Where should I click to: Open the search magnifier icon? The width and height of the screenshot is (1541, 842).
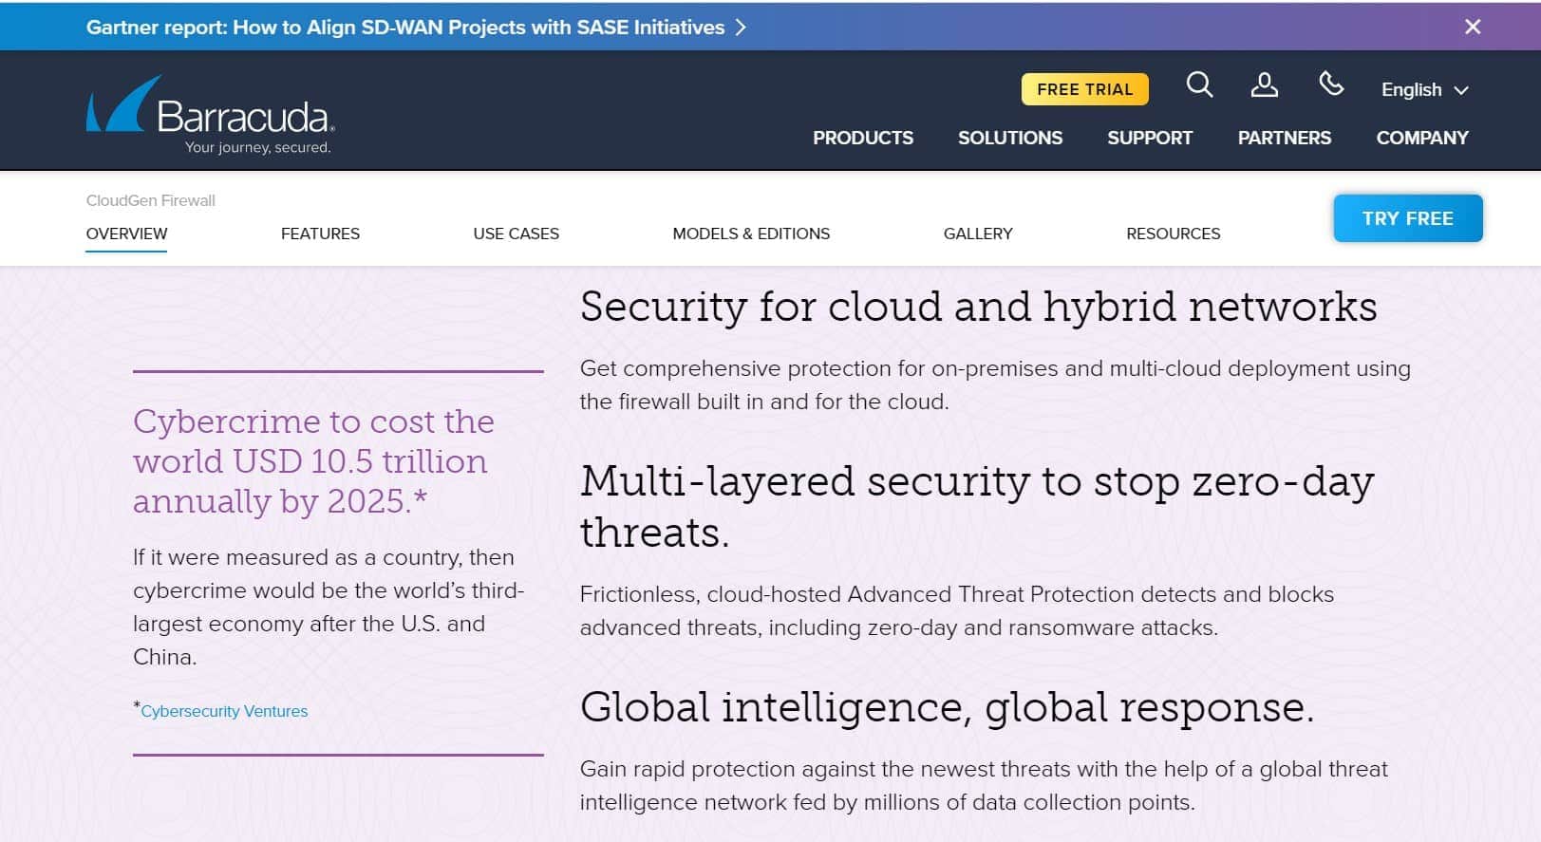click(1200, 85)
